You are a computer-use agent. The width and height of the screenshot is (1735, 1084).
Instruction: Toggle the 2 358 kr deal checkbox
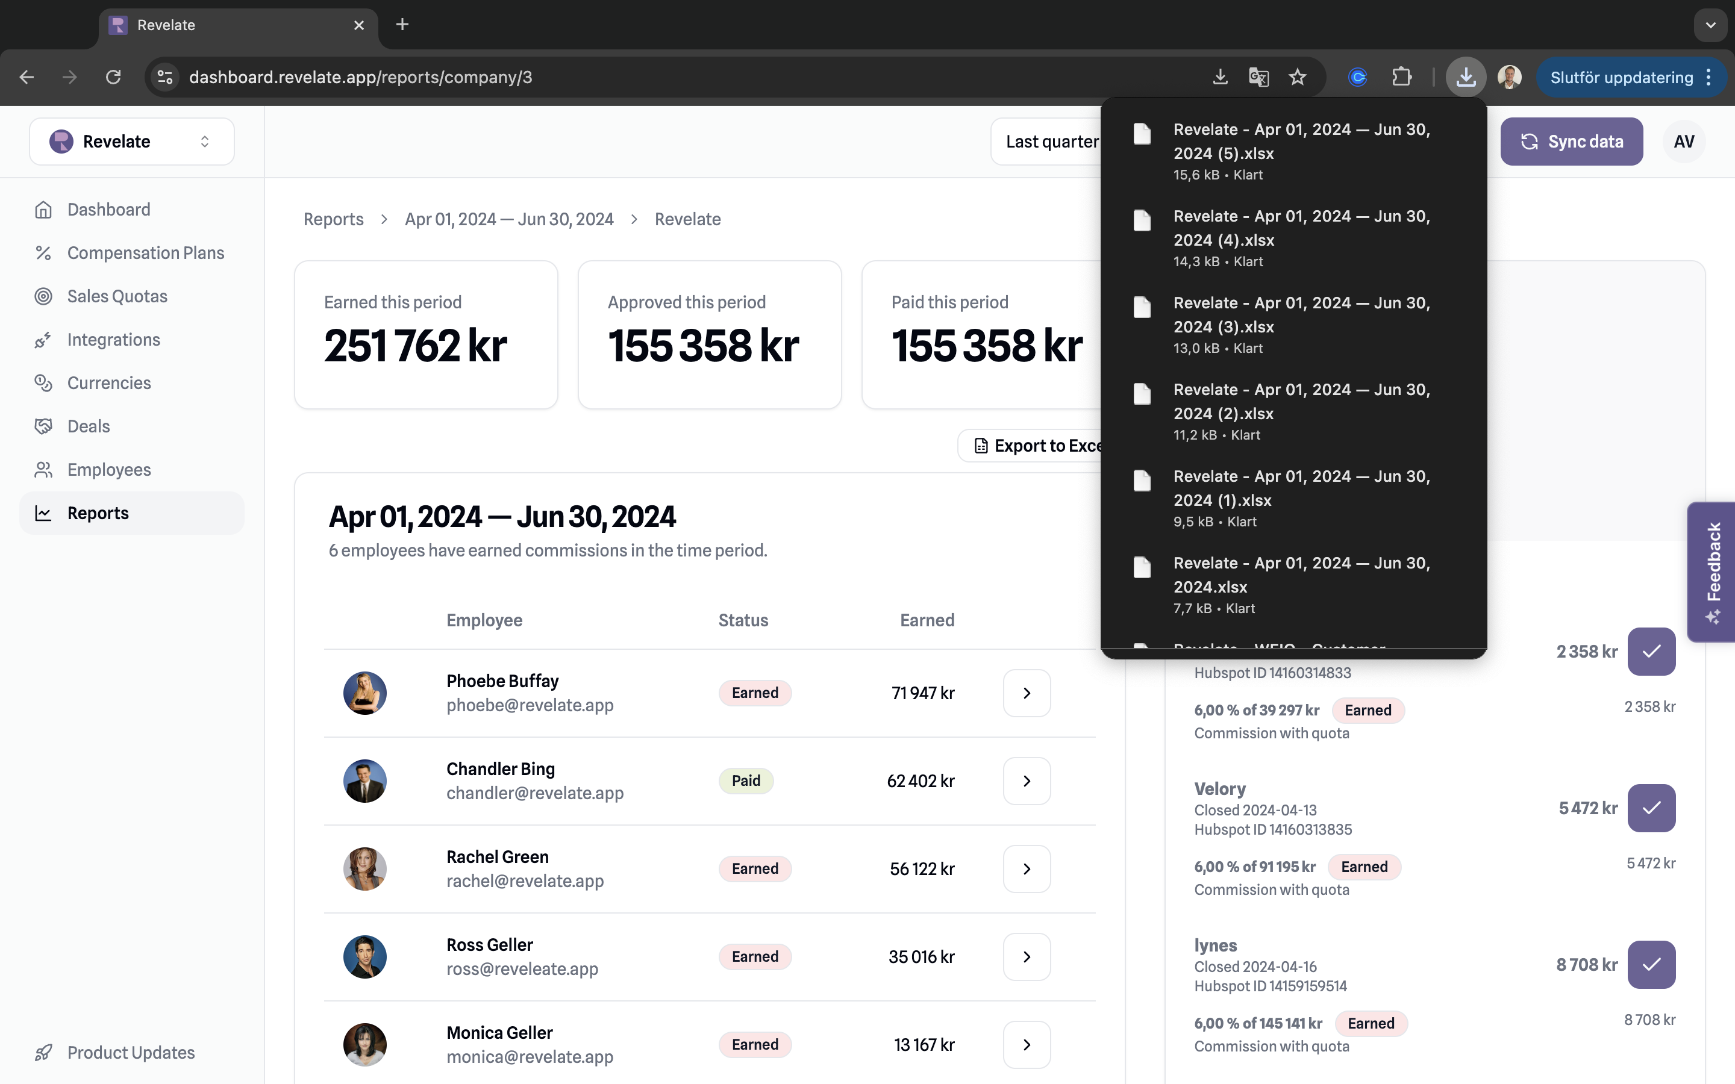(x=1651, y=651)
